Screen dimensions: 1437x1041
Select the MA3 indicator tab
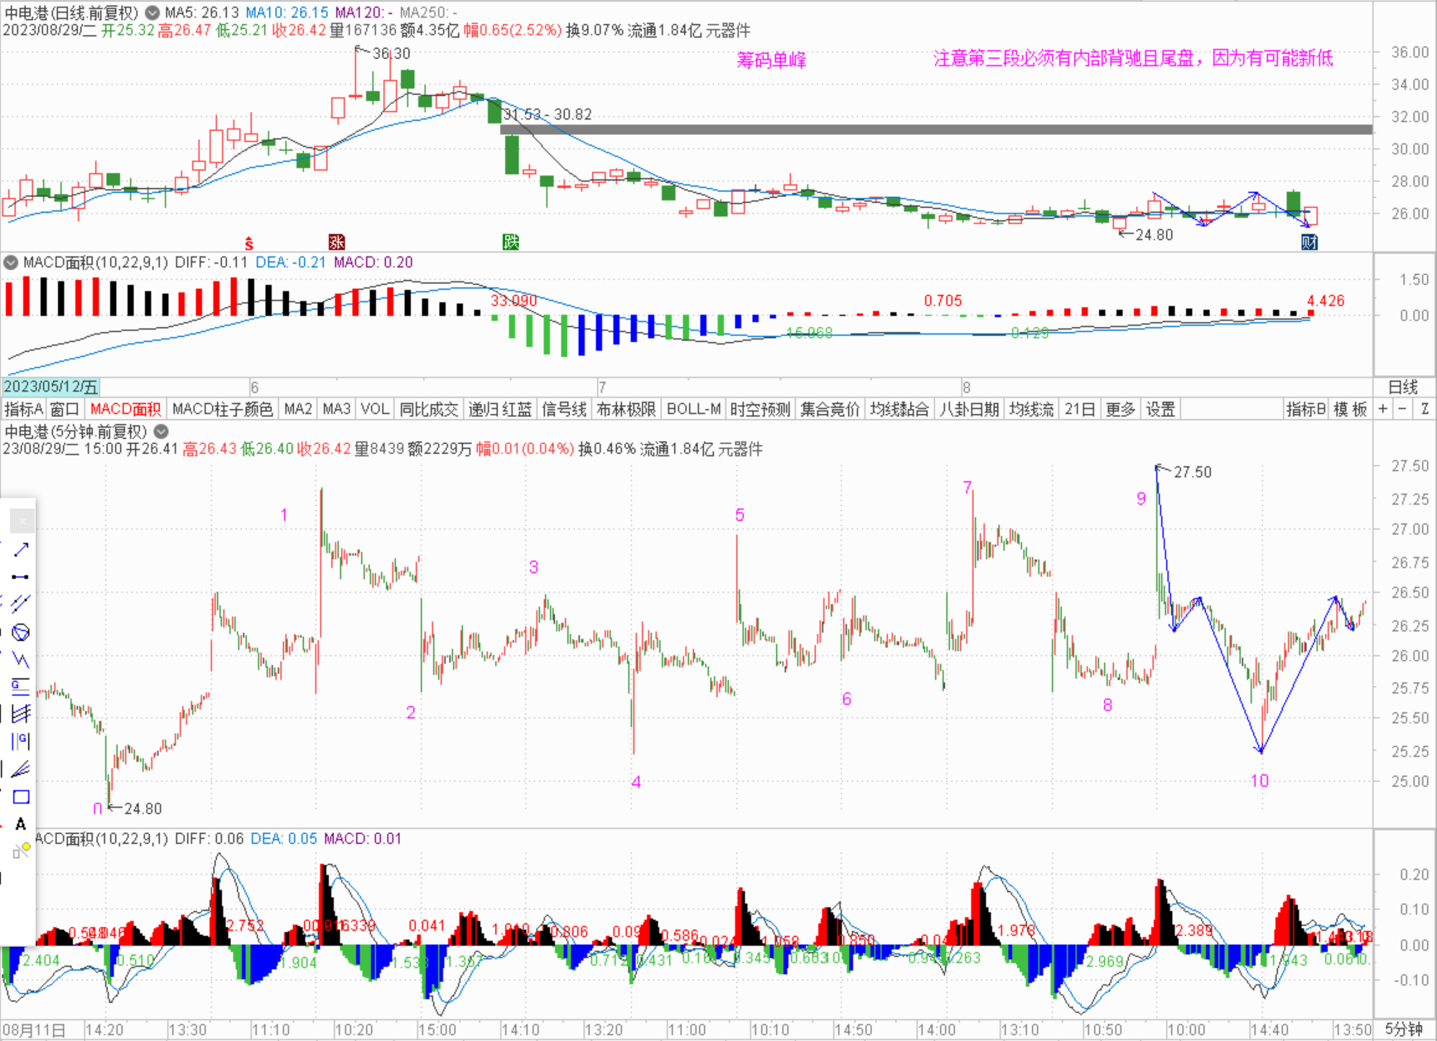[x=336, y=409]
